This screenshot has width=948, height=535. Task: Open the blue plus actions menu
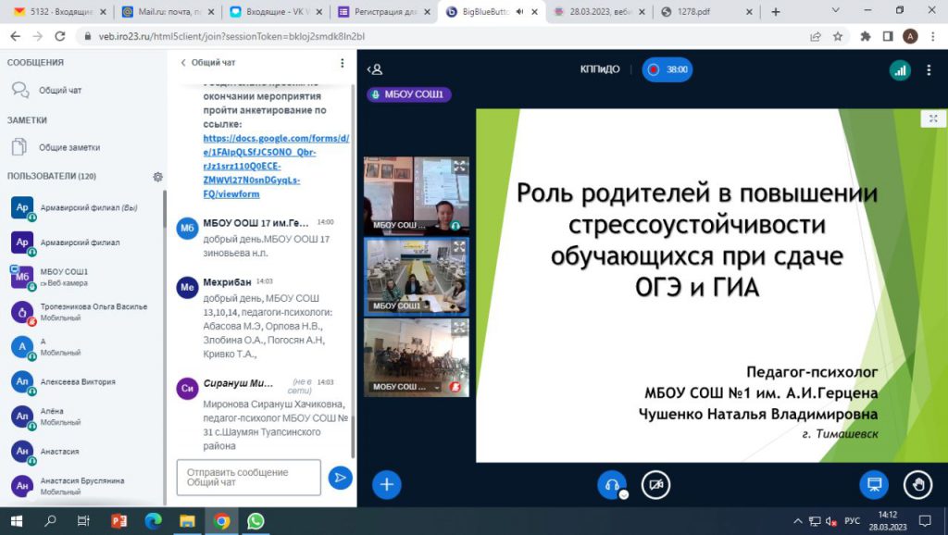(386, 484)
